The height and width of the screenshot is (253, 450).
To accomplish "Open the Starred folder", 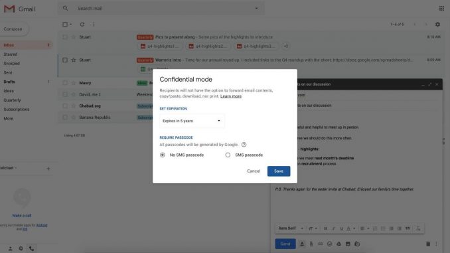I will click(x=11, y=54).
